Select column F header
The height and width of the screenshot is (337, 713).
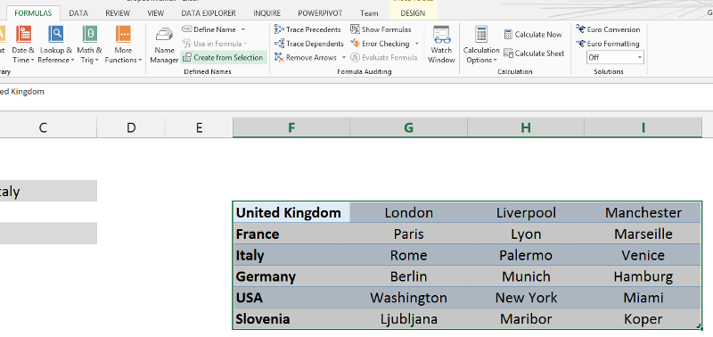[x=291, y=127]
